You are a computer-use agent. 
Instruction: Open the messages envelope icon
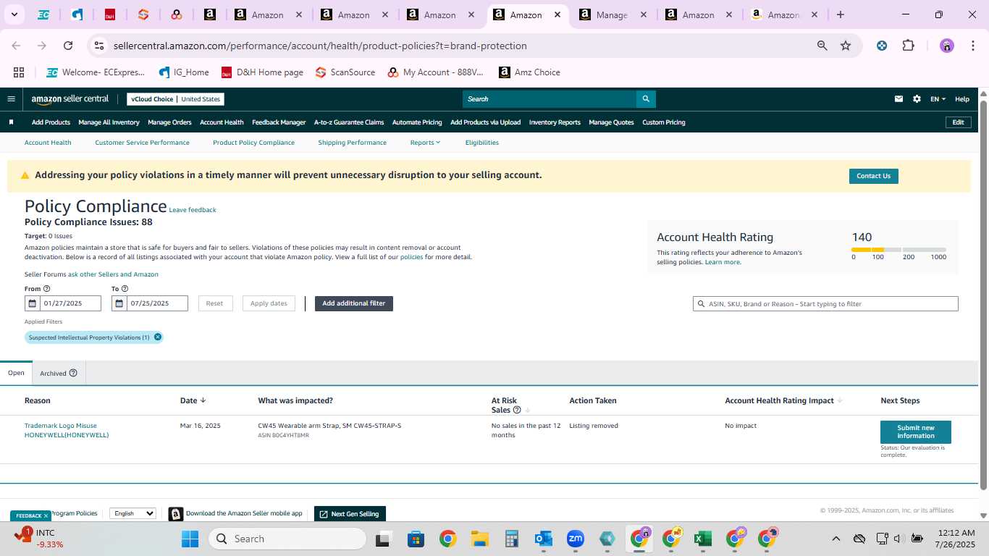pos(898,99)
